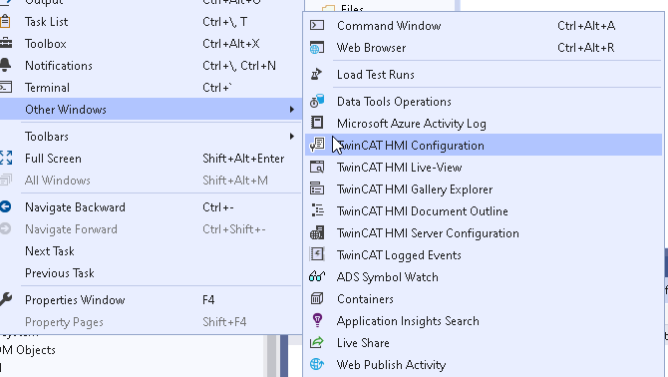Select TwinCAT HMI Gallery Explorer
The image size is (668, 377).
click(484, 189)
